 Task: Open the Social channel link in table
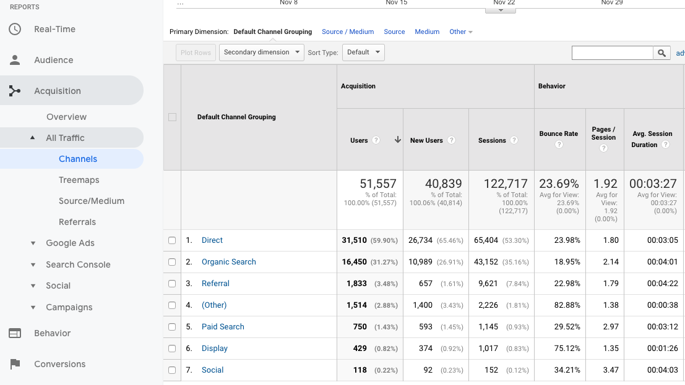pyautogui.click(x=212, y=370)
